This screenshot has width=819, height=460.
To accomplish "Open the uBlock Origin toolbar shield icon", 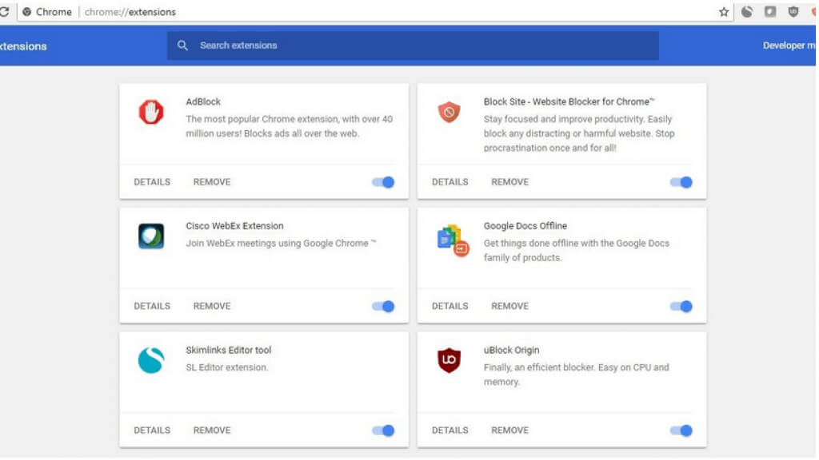I will 793,12.
